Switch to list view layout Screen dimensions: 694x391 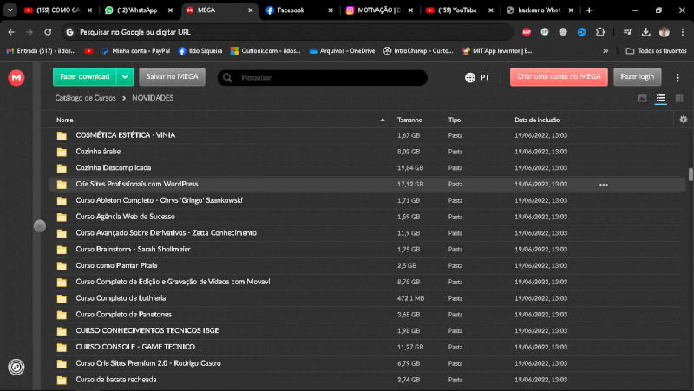coord(660,99)
